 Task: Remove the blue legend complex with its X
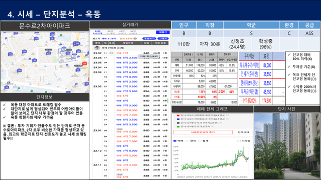[227, 119]
